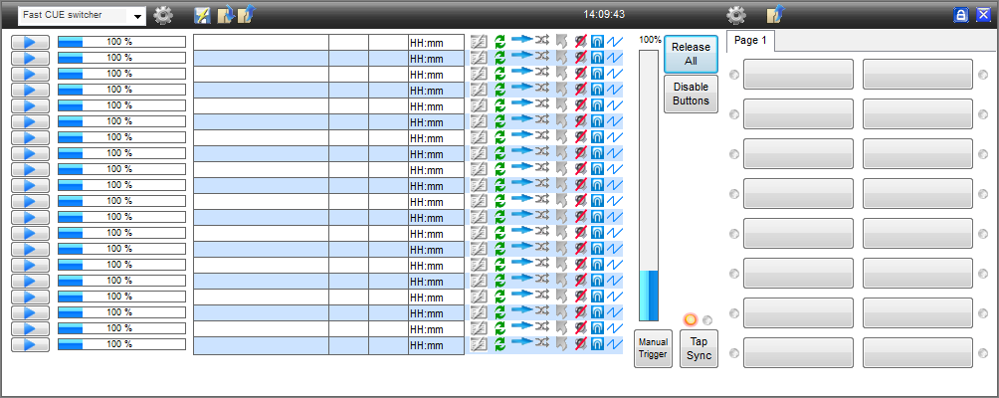The image size is (999, 398).
Task: Click the vertical 100% master fader
Action: pos(649,186)
